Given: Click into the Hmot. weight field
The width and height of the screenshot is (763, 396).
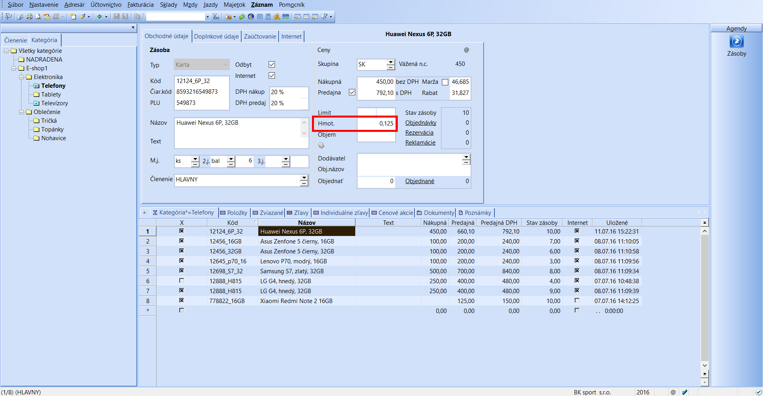Looking at the screenshot, I should pos(376,124).
